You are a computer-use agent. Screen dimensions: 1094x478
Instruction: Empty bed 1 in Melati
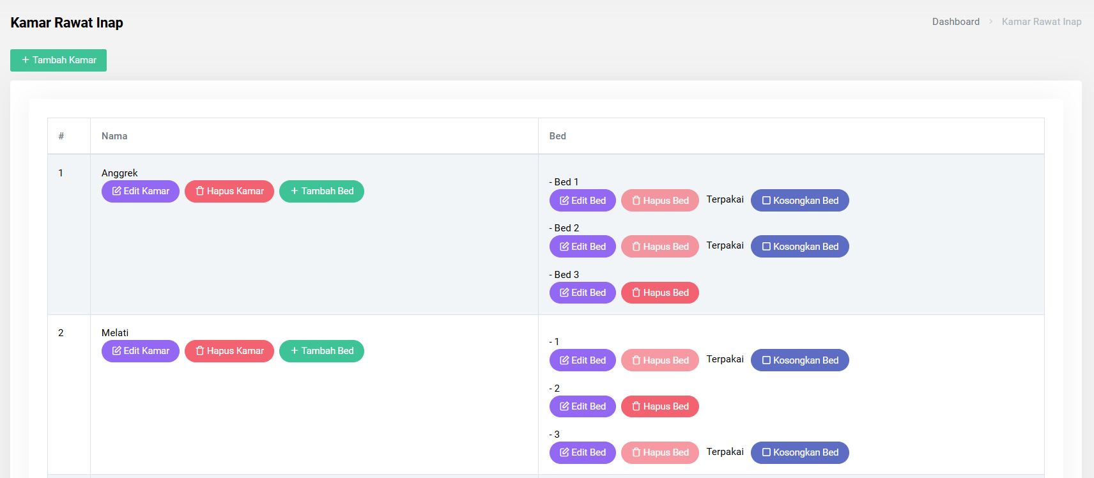[800, 360]
